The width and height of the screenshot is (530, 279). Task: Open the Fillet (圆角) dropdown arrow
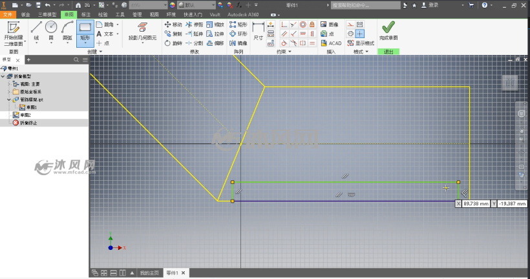tap(118, 25)
